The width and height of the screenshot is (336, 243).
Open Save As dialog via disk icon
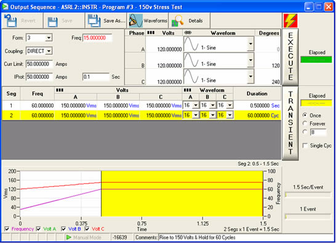pyautogui.click(x=94, y=21)
